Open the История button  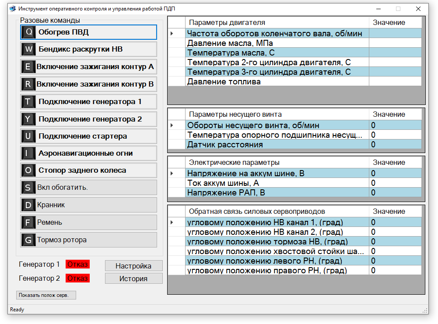pyautogui.click(x=133, y=279)
